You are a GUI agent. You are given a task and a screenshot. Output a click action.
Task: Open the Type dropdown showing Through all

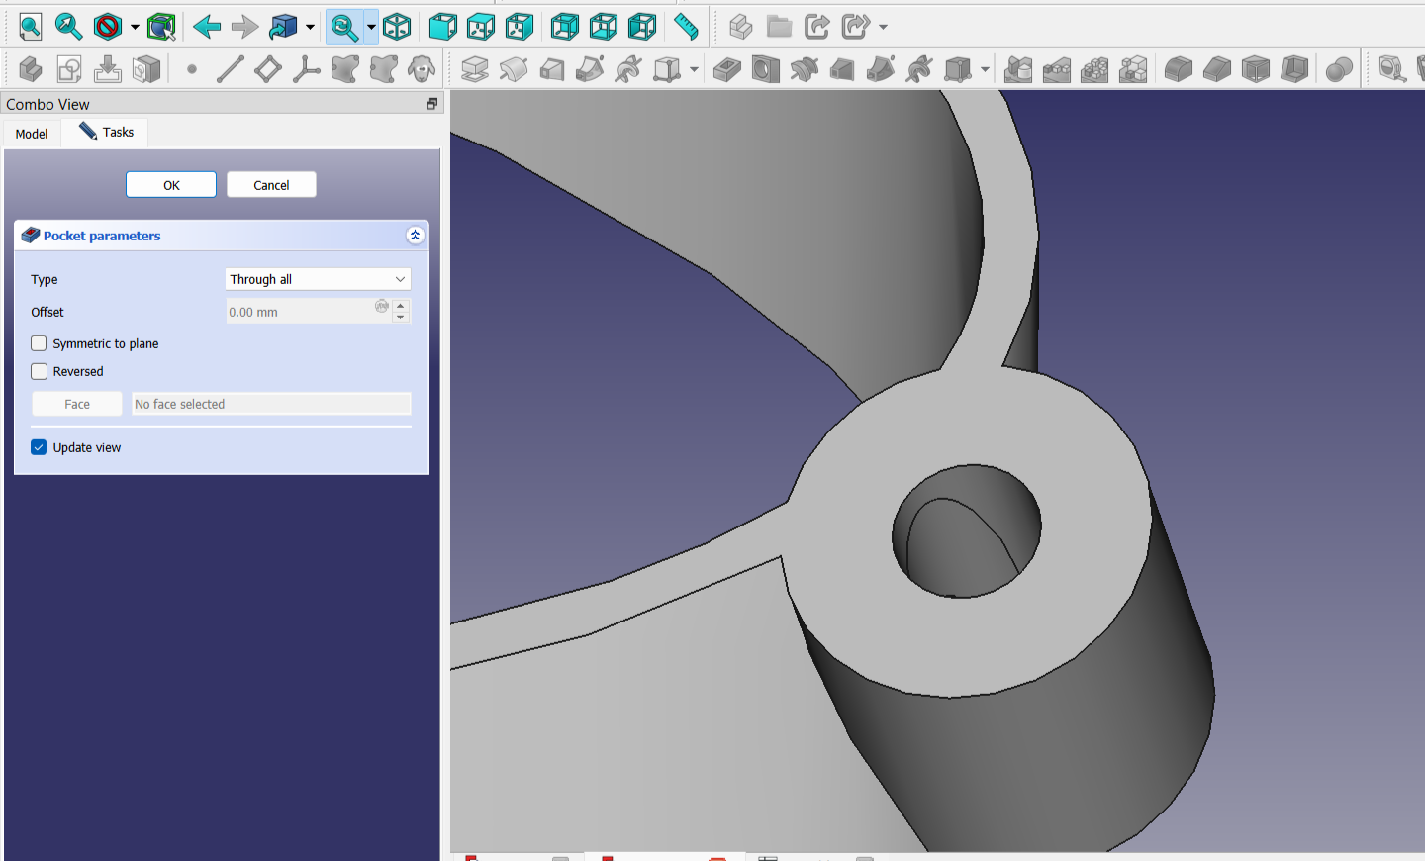click(x=317, y=279)
